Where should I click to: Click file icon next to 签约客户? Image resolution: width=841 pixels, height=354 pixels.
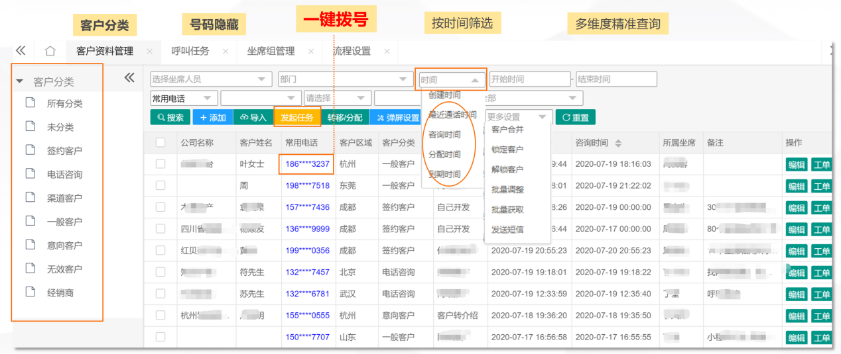tap(30, 150)
